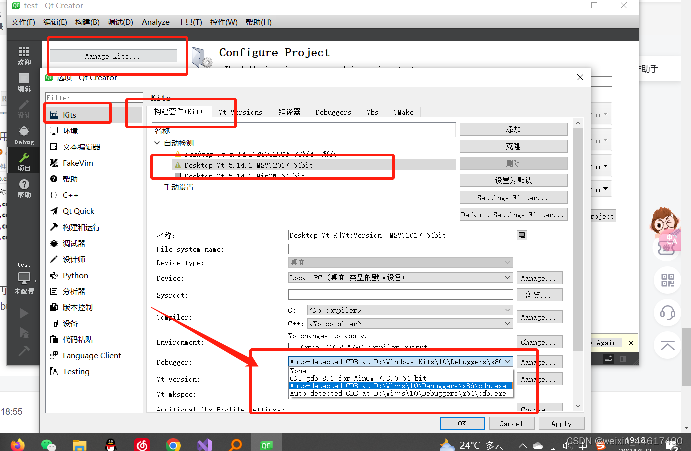Image resolution: width=691 pixels, height=451 pixels.
Task: Click the kit icon button beside name field
Action: coord(522,235)
